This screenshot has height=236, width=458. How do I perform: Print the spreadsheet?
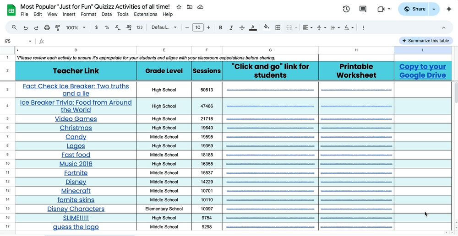[47, 28]
